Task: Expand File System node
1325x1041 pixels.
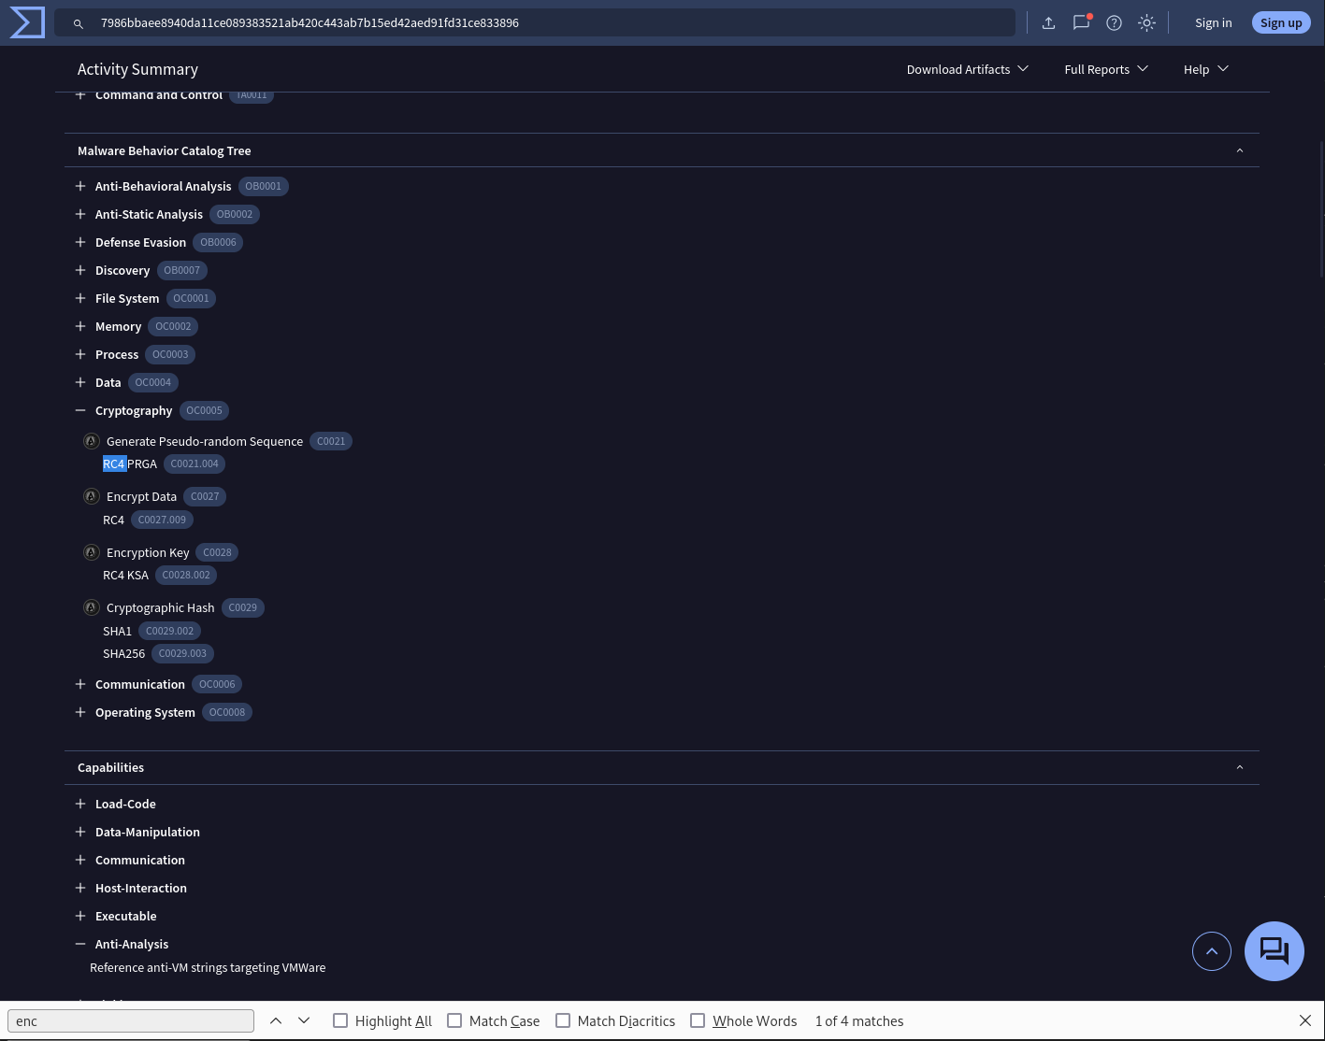Action: pos(80,298)
